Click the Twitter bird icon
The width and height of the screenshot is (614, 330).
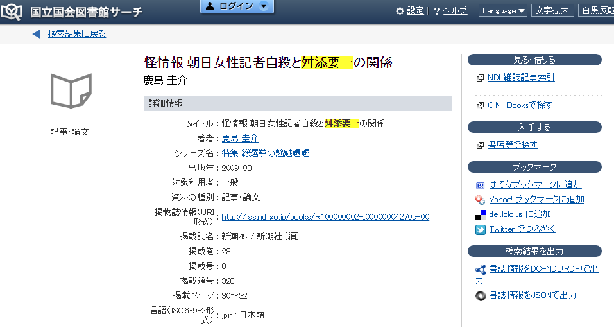[480, 229]
